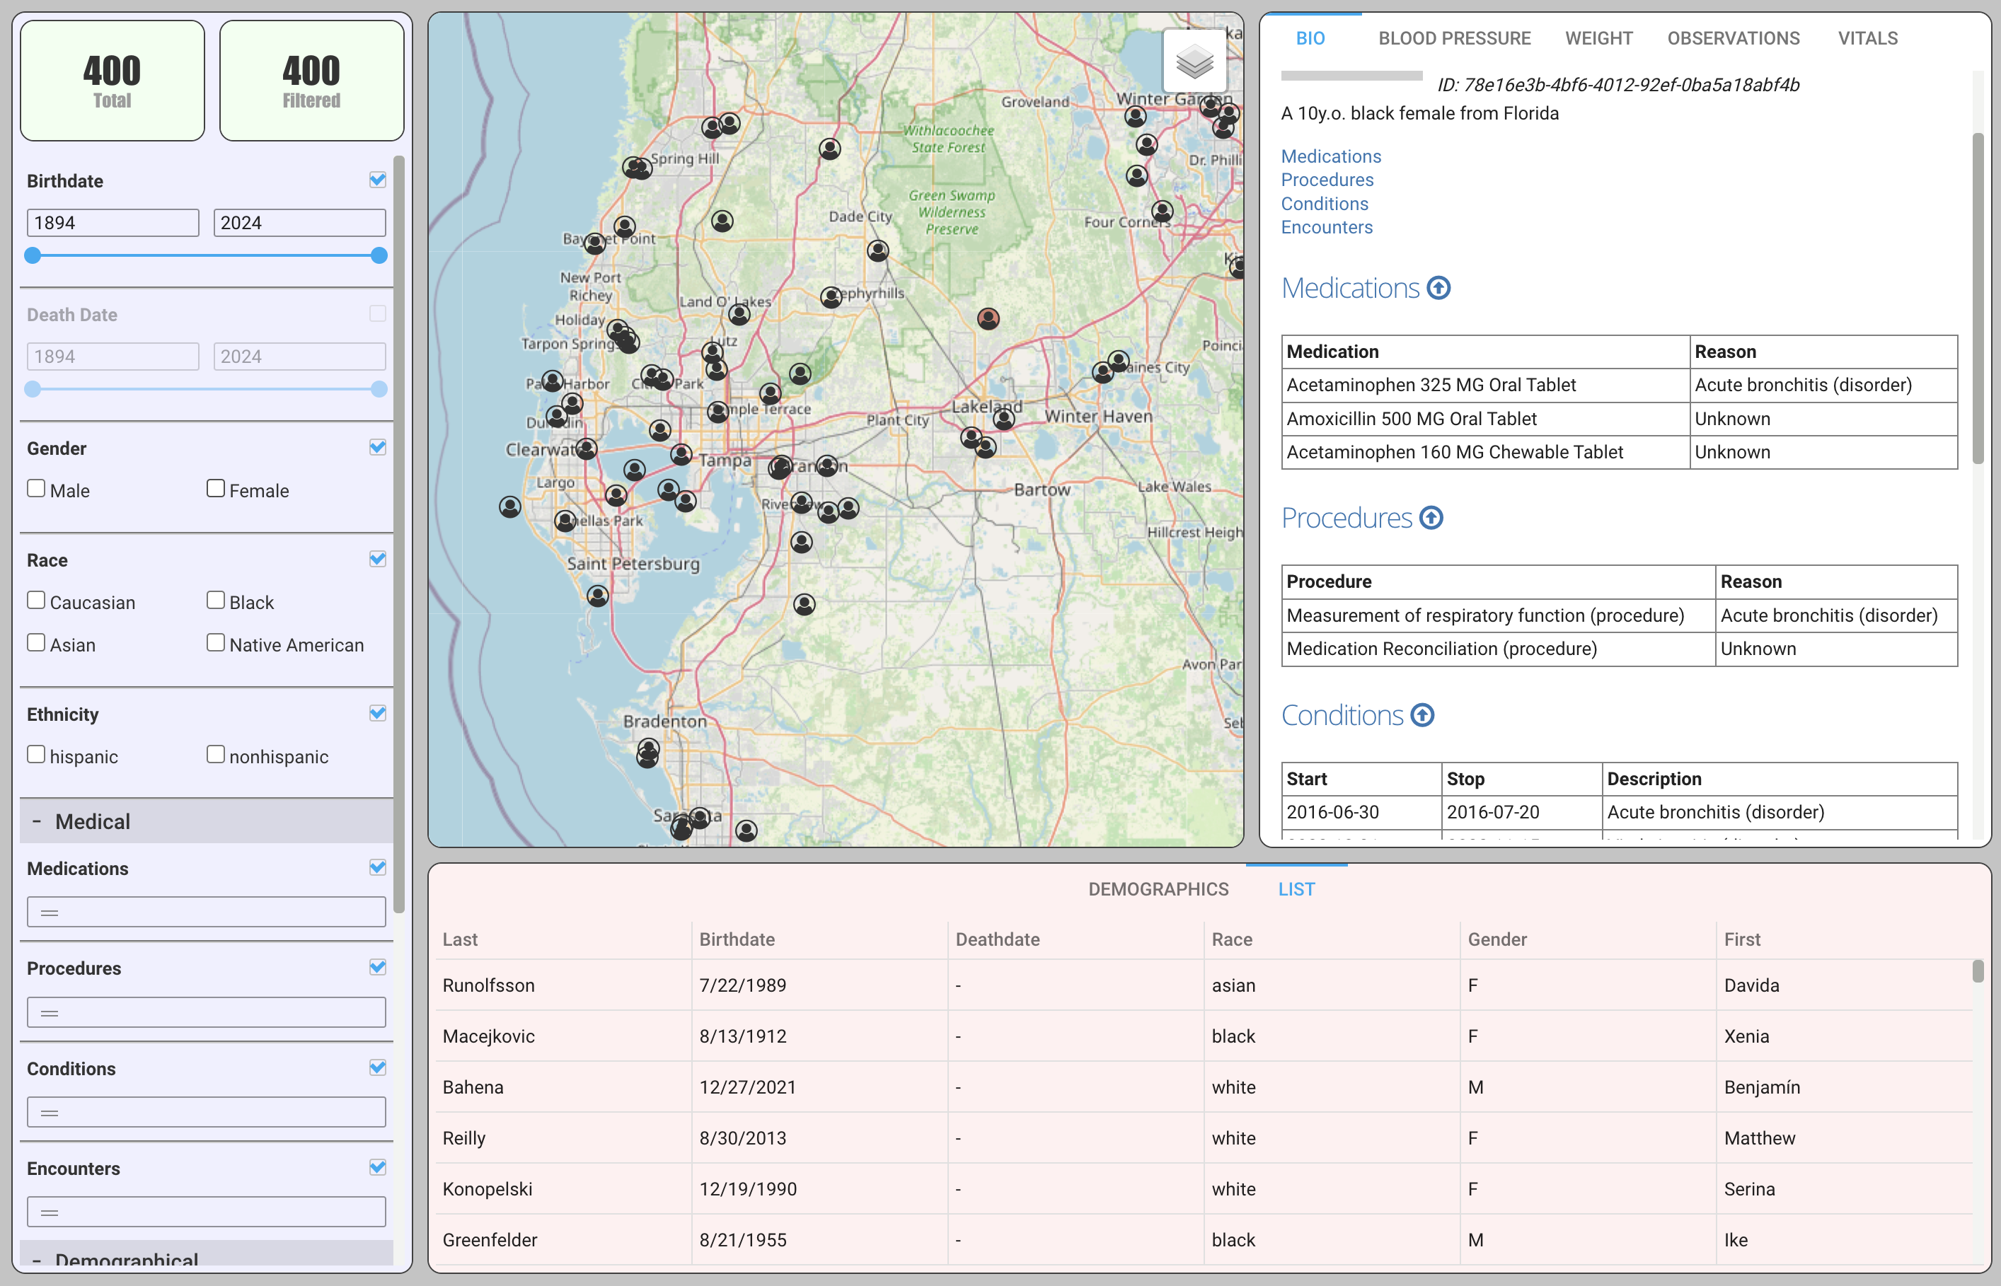The height and width of the screenshot is (1286, 2001).
Task: Click the red highlighted patient marker
Action: click(x=988, y=318)
